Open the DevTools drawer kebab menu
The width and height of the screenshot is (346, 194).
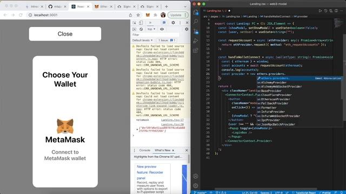point(135,150)
